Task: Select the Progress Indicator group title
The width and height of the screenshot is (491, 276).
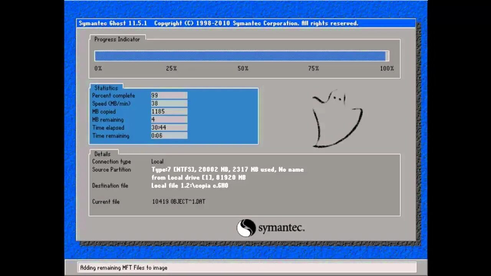Action: (117, 39)
